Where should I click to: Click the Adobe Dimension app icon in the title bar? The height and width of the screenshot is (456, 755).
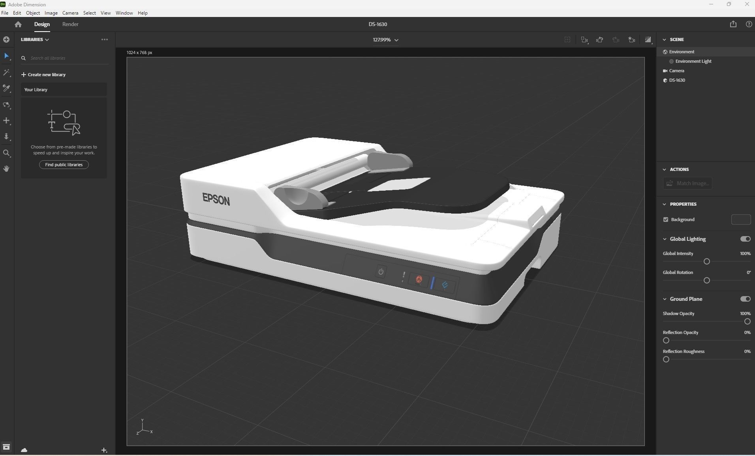(3, 4)
